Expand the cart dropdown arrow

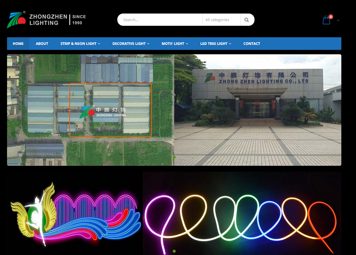click(x=338, y=20)
